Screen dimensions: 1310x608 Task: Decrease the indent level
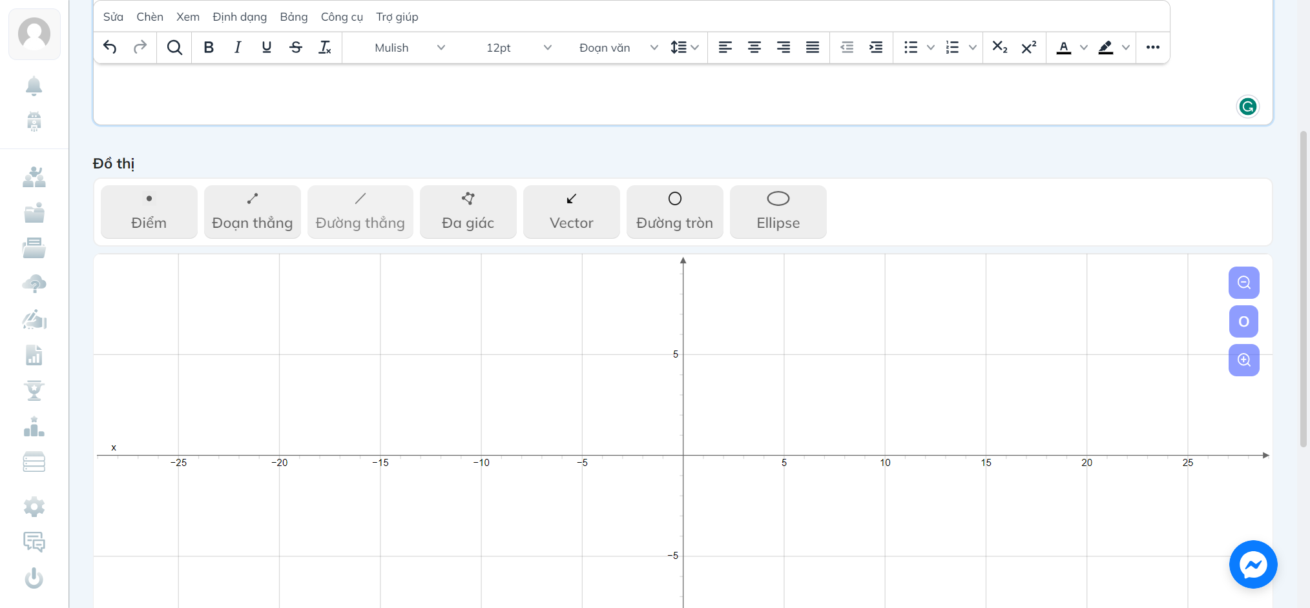point(847,47)
